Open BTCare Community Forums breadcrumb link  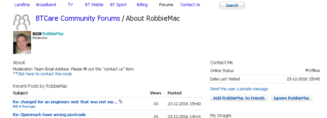point(78,18)
